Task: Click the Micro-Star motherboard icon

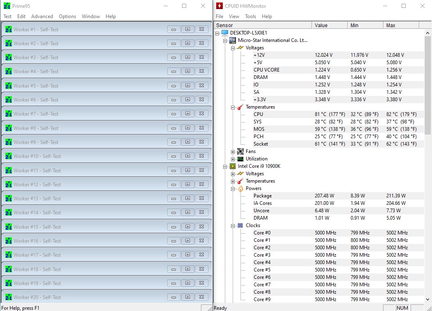Action: 233,40
